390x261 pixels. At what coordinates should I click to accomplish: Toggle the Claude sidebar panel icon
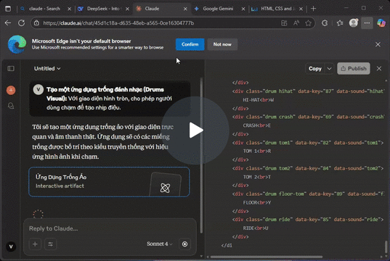point(11,69)
